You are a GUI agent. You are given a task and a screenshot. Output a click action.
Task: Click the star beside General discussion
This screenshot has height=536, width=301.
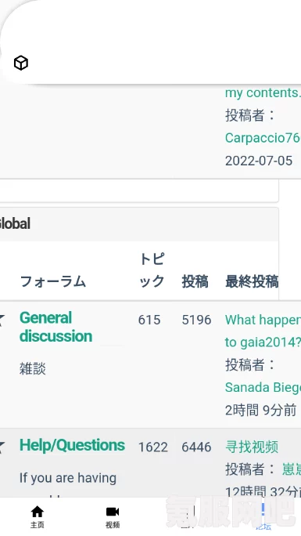point(2,320)
